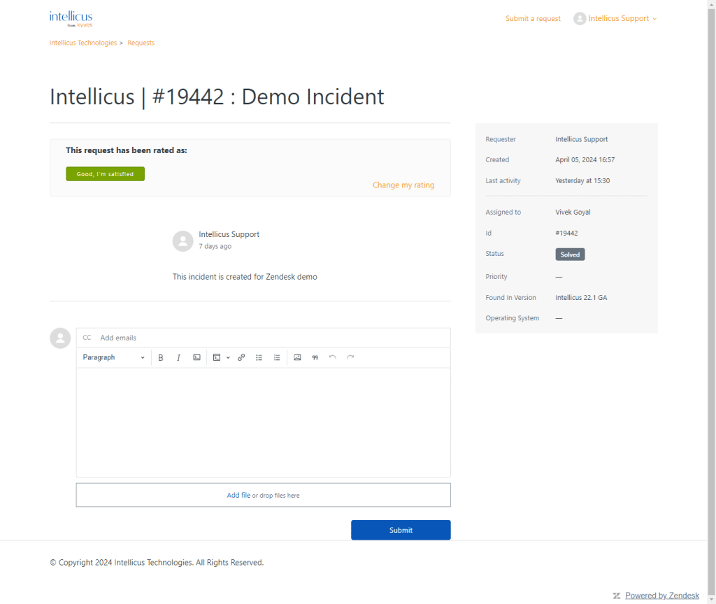Undo the last edit
This screenshot has height=604, width=716.
[x=333, y=357]
